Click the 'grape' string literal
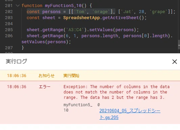This screenshot has width=180, height=130. click(x=159, y=12)
